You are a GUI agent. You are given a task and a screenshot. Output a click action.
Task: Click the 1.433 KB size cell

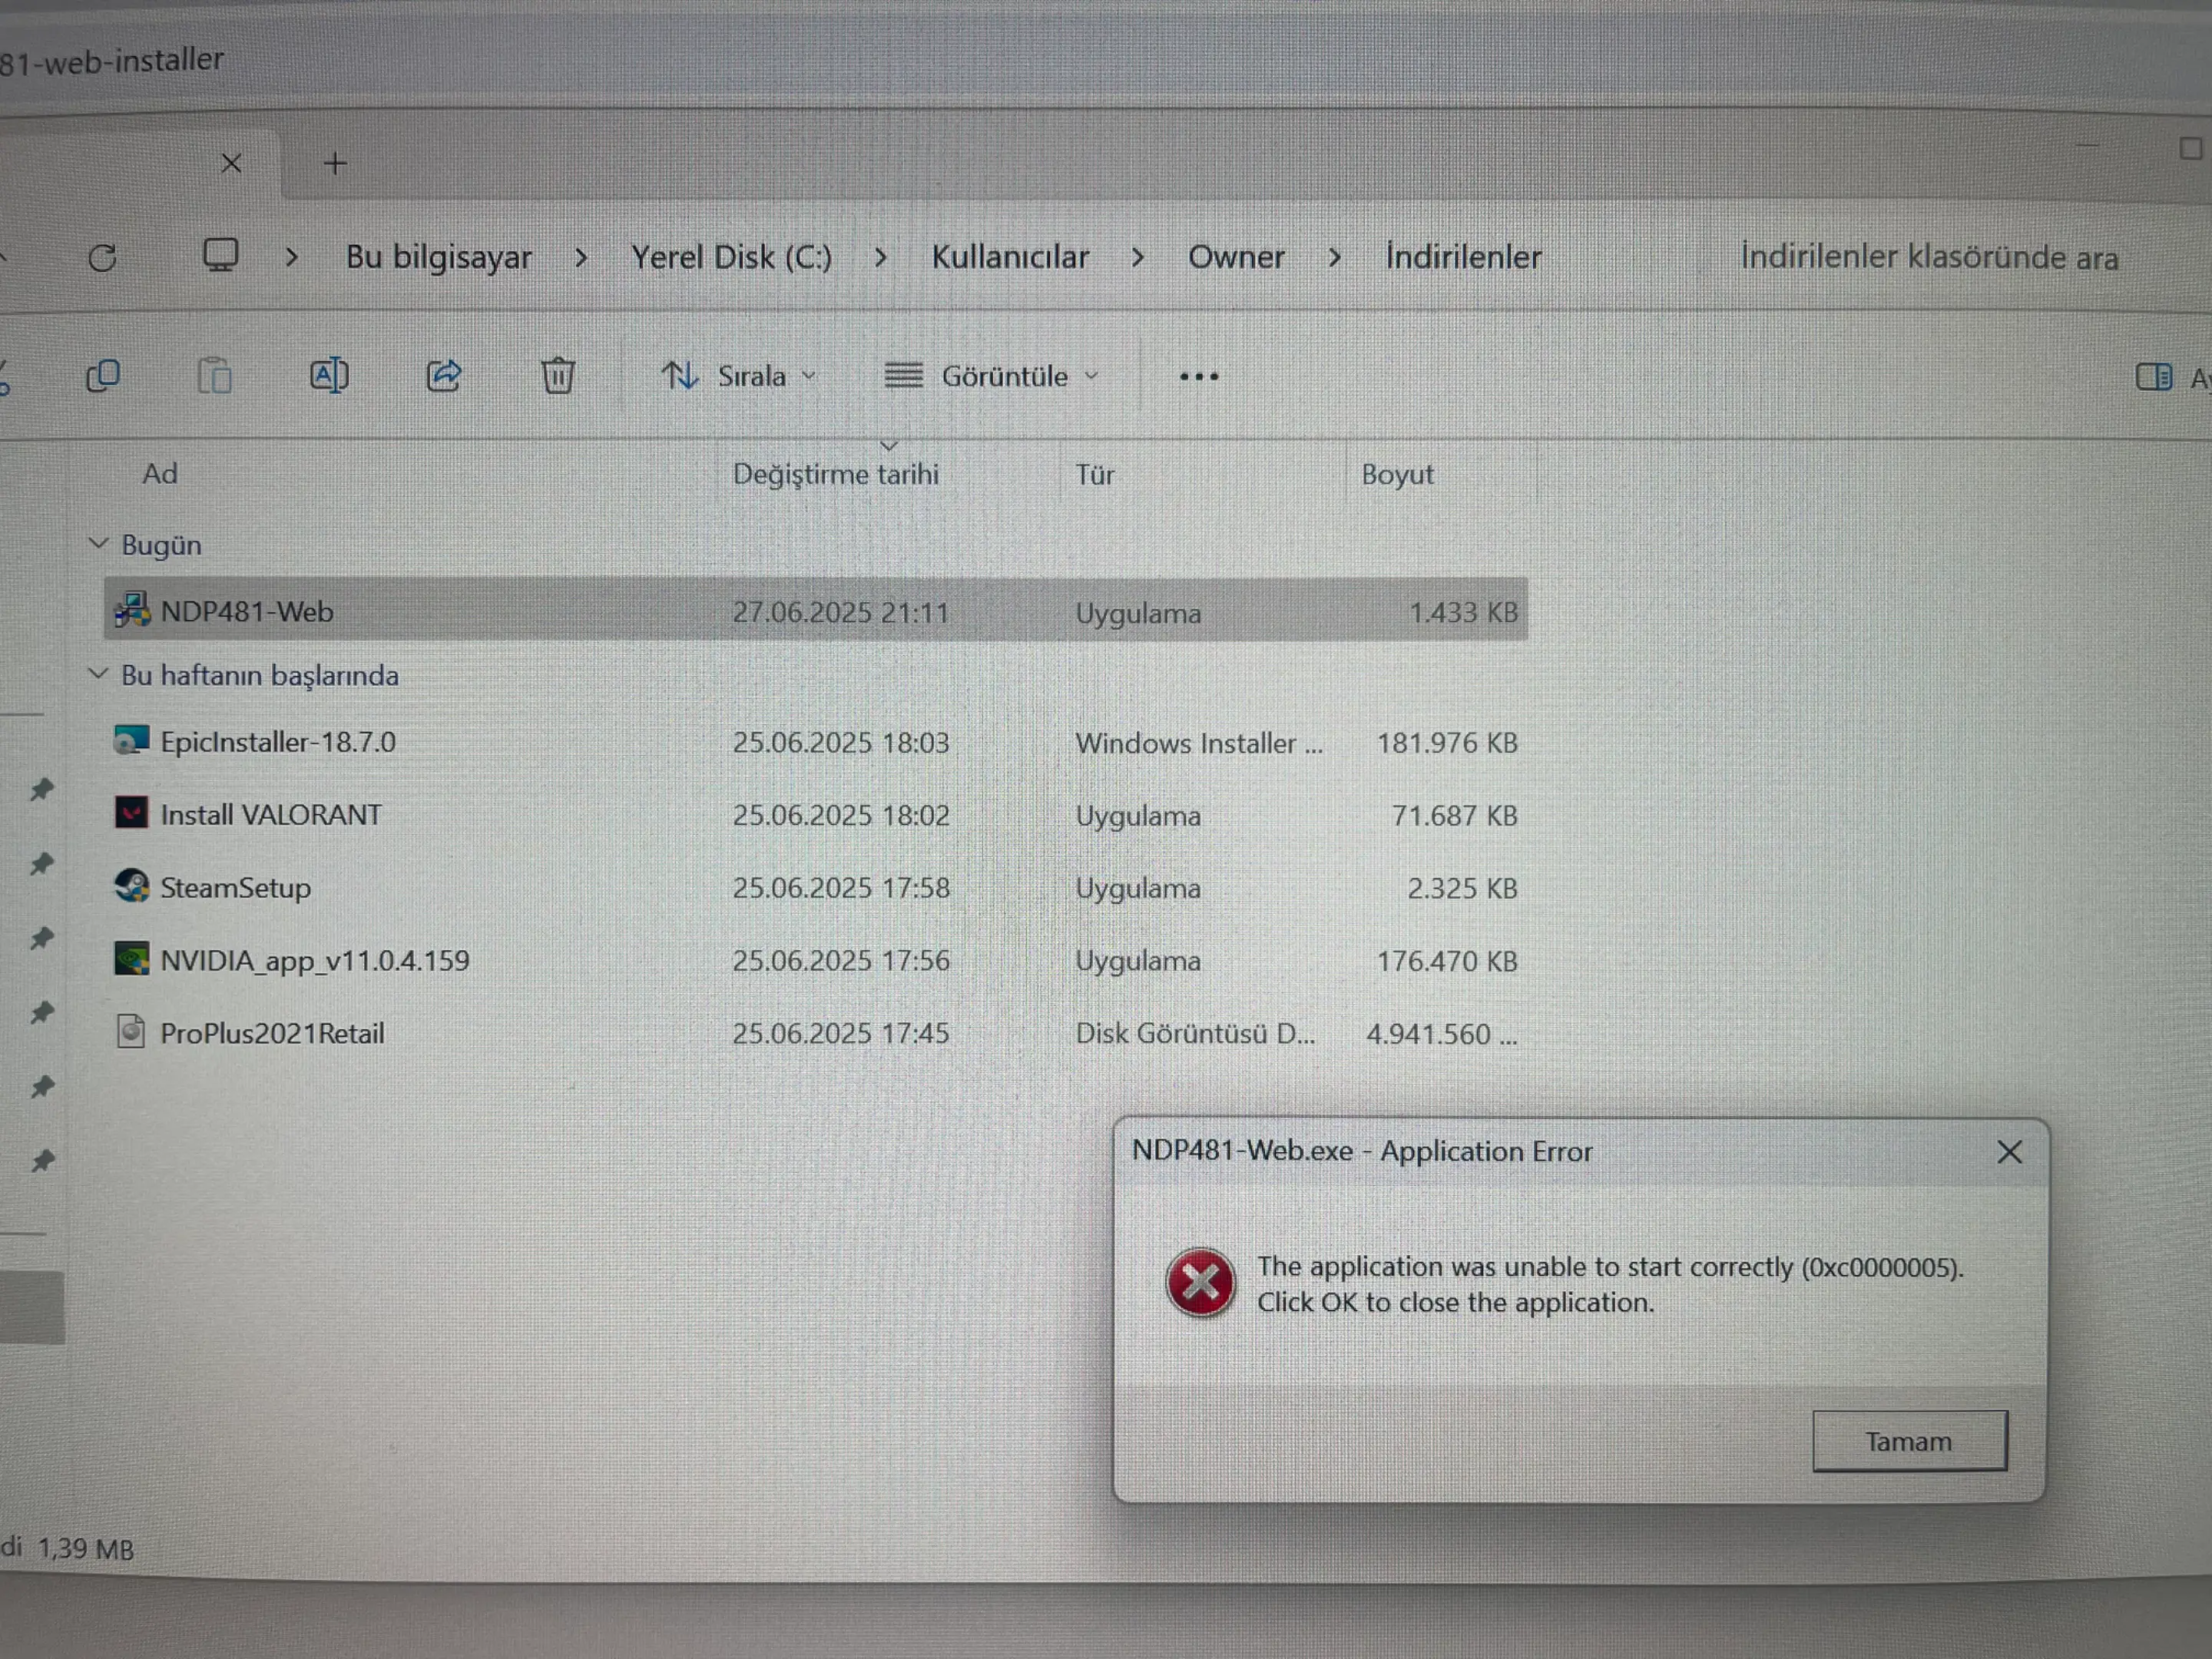1463,612
